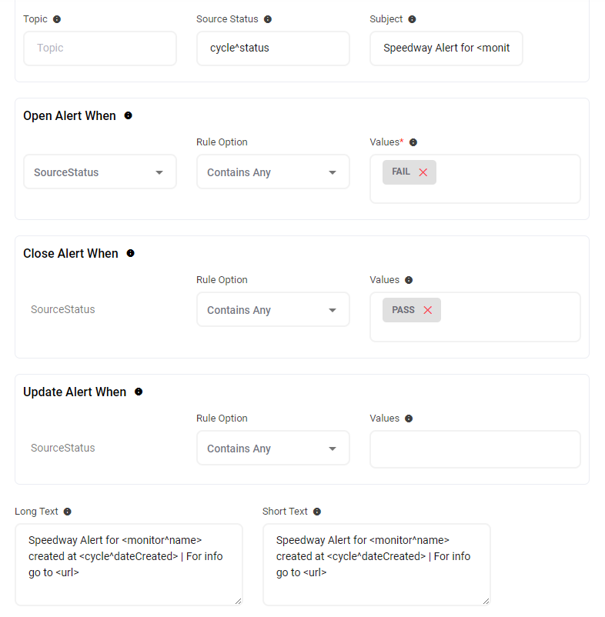
Task: Click info icon next to Update Alert When
Action: (139, 392)
